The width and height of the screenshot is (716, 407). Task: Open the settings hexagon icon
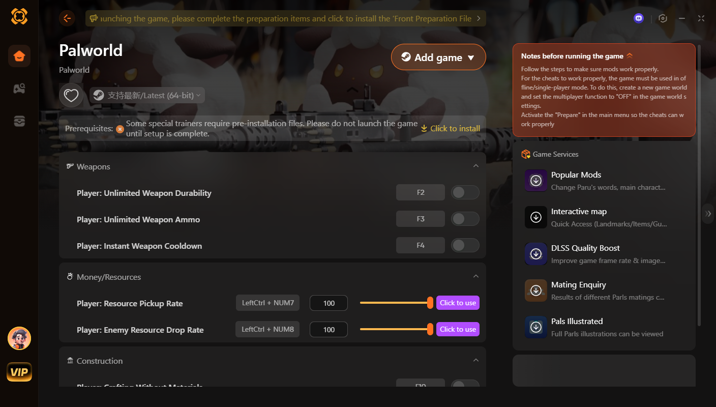(663, 18)
